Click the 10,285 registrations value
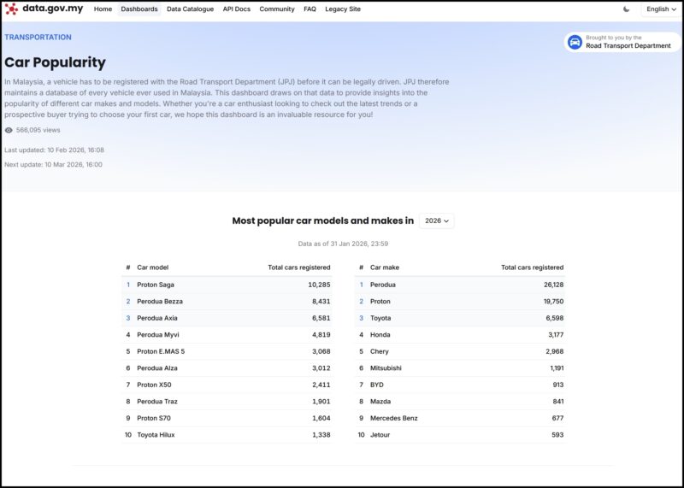This screenshot has height=488, width=684. 319,285
